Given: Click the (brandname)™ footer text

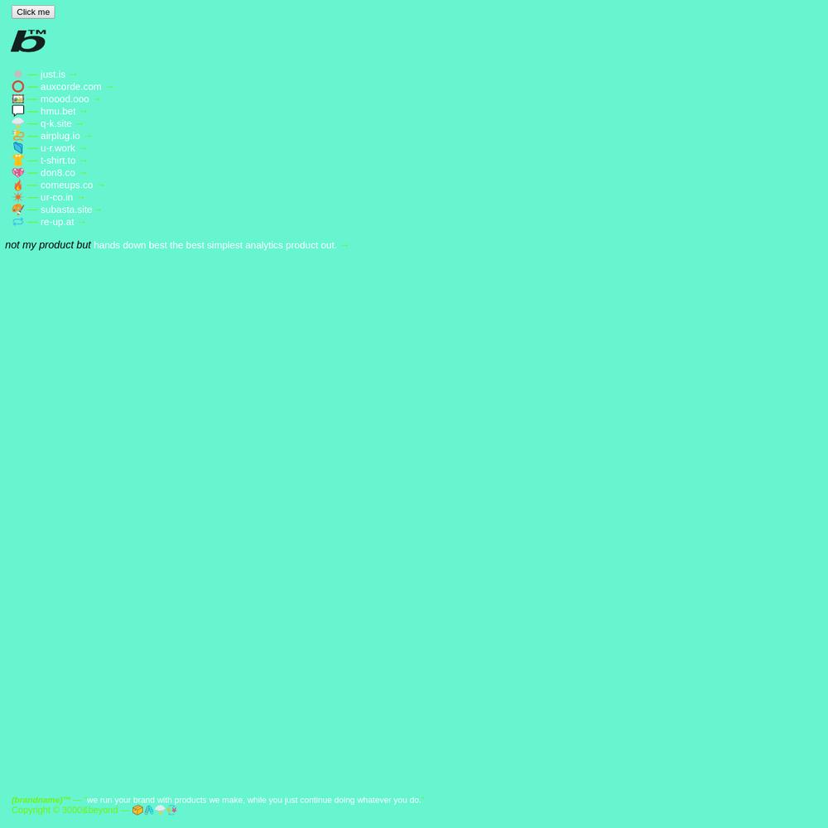Looking at the screenshot, I should click(41, 800).
